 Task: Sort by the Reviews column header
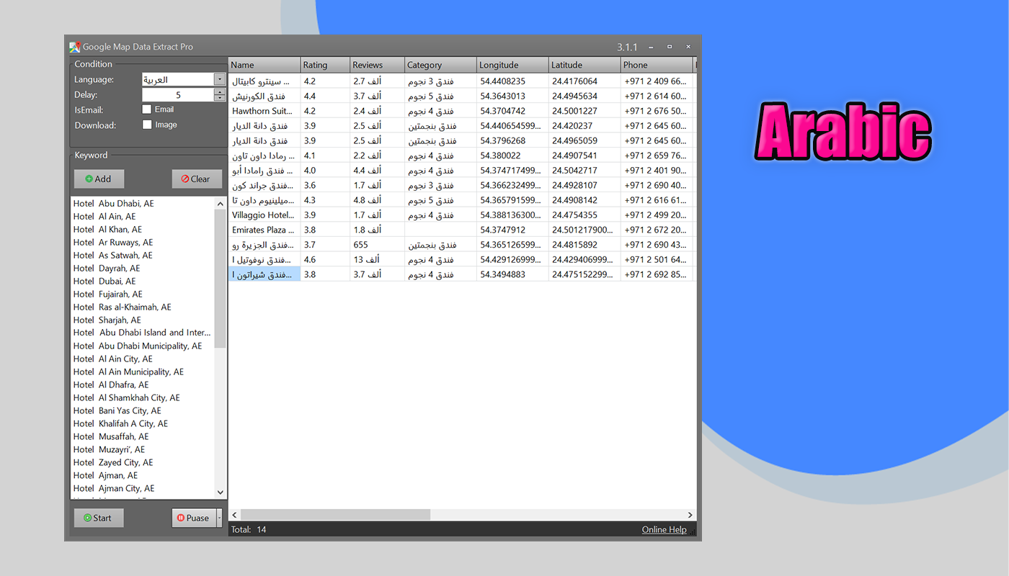(377, 65)
